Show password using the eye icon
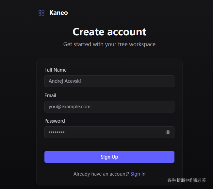 tap(168, 132)
